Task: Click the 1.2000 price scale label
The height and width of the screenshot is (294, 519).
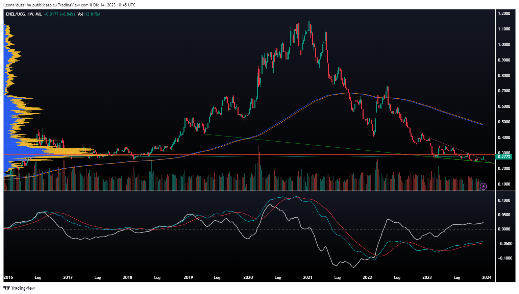Action: 504,14
